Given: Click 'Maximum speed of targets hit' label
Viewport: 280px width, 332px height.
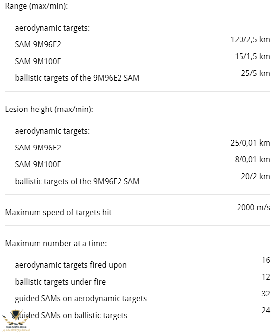Looking at the screenshot, I should point(58,212).
